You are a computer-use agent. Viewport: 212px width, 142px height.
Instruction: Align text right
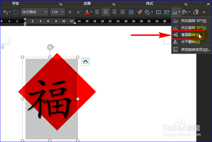tap(114, 12)
